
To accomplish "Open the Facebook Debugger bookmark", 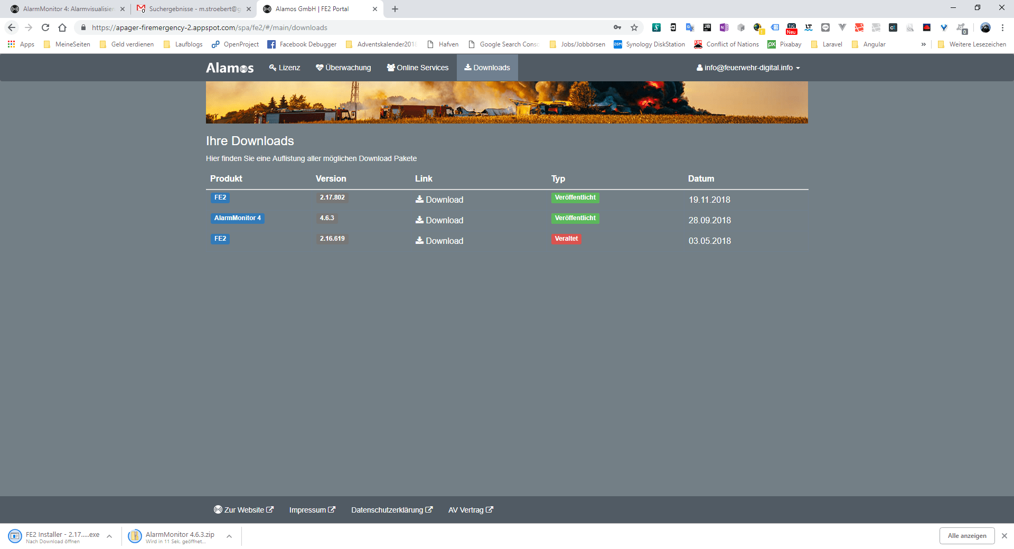I will (302, 44).
